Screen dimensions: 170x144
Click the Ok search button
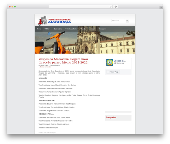click(127, 21)
